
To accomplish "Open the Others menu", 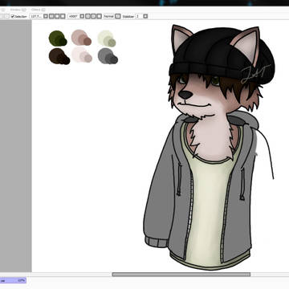I will (38, 10).
